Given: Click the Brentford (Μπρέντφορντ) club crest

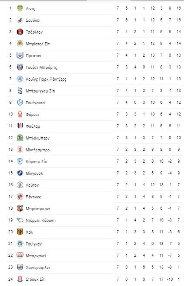Looking at the screenshot, I should [x=20, y=208].
